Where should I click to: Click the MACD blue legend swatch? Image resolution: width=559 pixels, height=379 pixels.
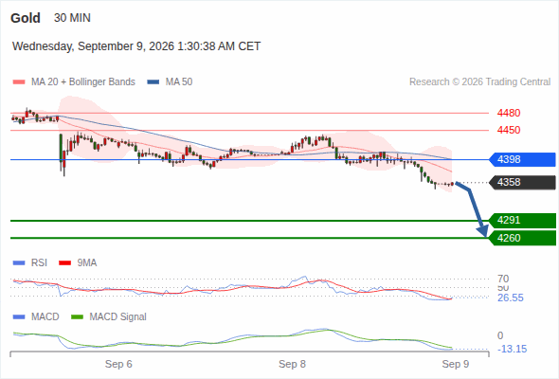click(x=19, y=317)
